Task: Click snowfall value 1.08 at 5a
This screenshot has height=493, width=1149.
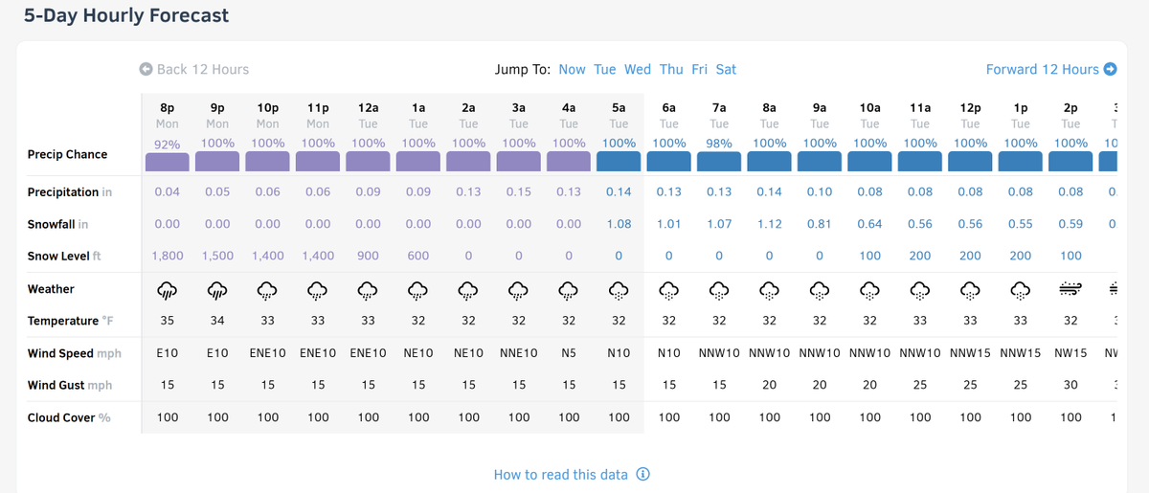Action: pos(619,224)
